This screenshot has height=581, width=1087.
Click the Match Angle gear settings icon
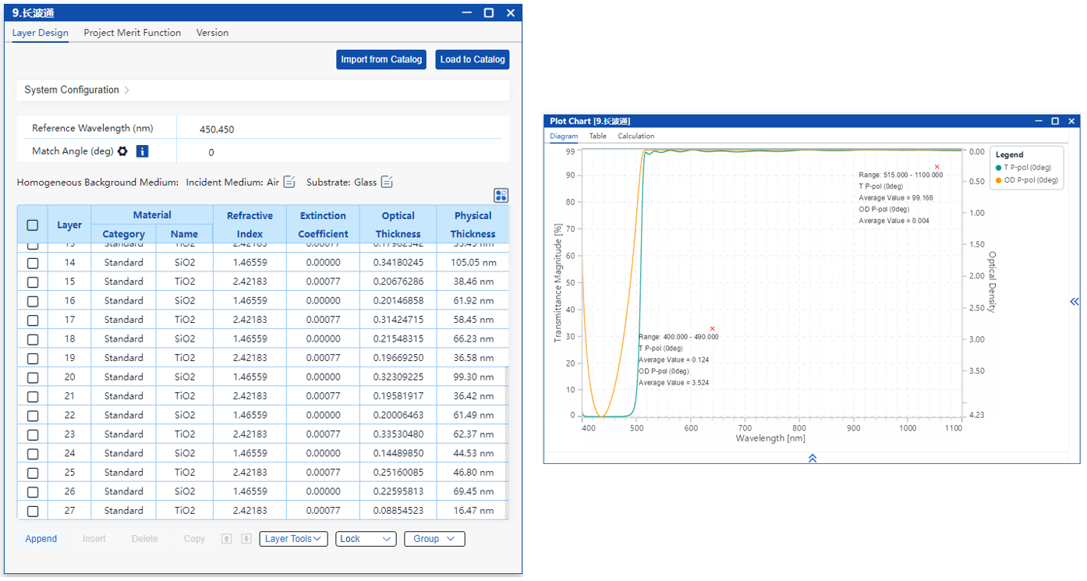point(122,151)
